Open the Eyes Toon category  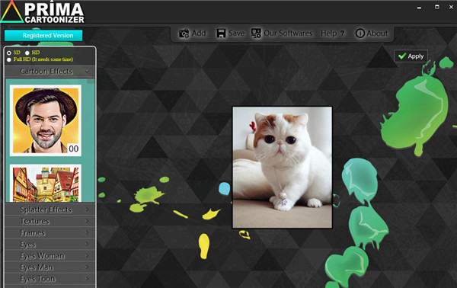[x=50, y=278]
